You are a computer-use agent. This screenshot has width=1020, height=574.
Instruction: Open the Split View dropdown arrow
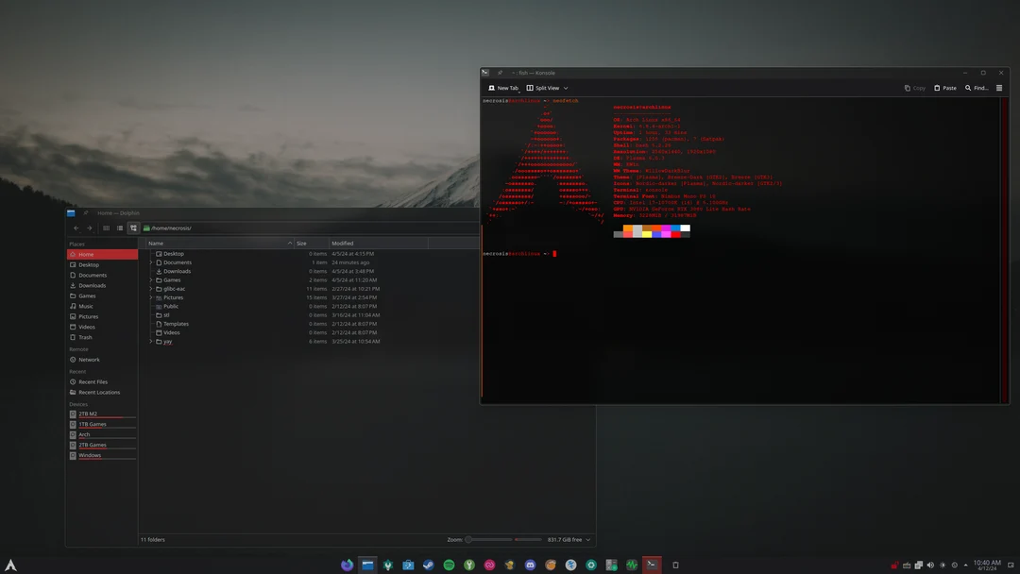565,87
